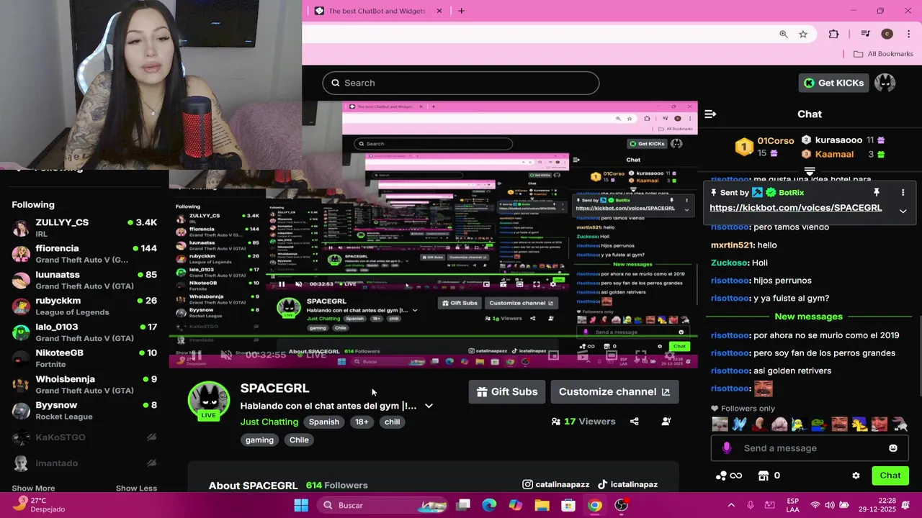This screenshot has width=922, height=518.
Task: Unmute the stream player volume
Action: 226,355
